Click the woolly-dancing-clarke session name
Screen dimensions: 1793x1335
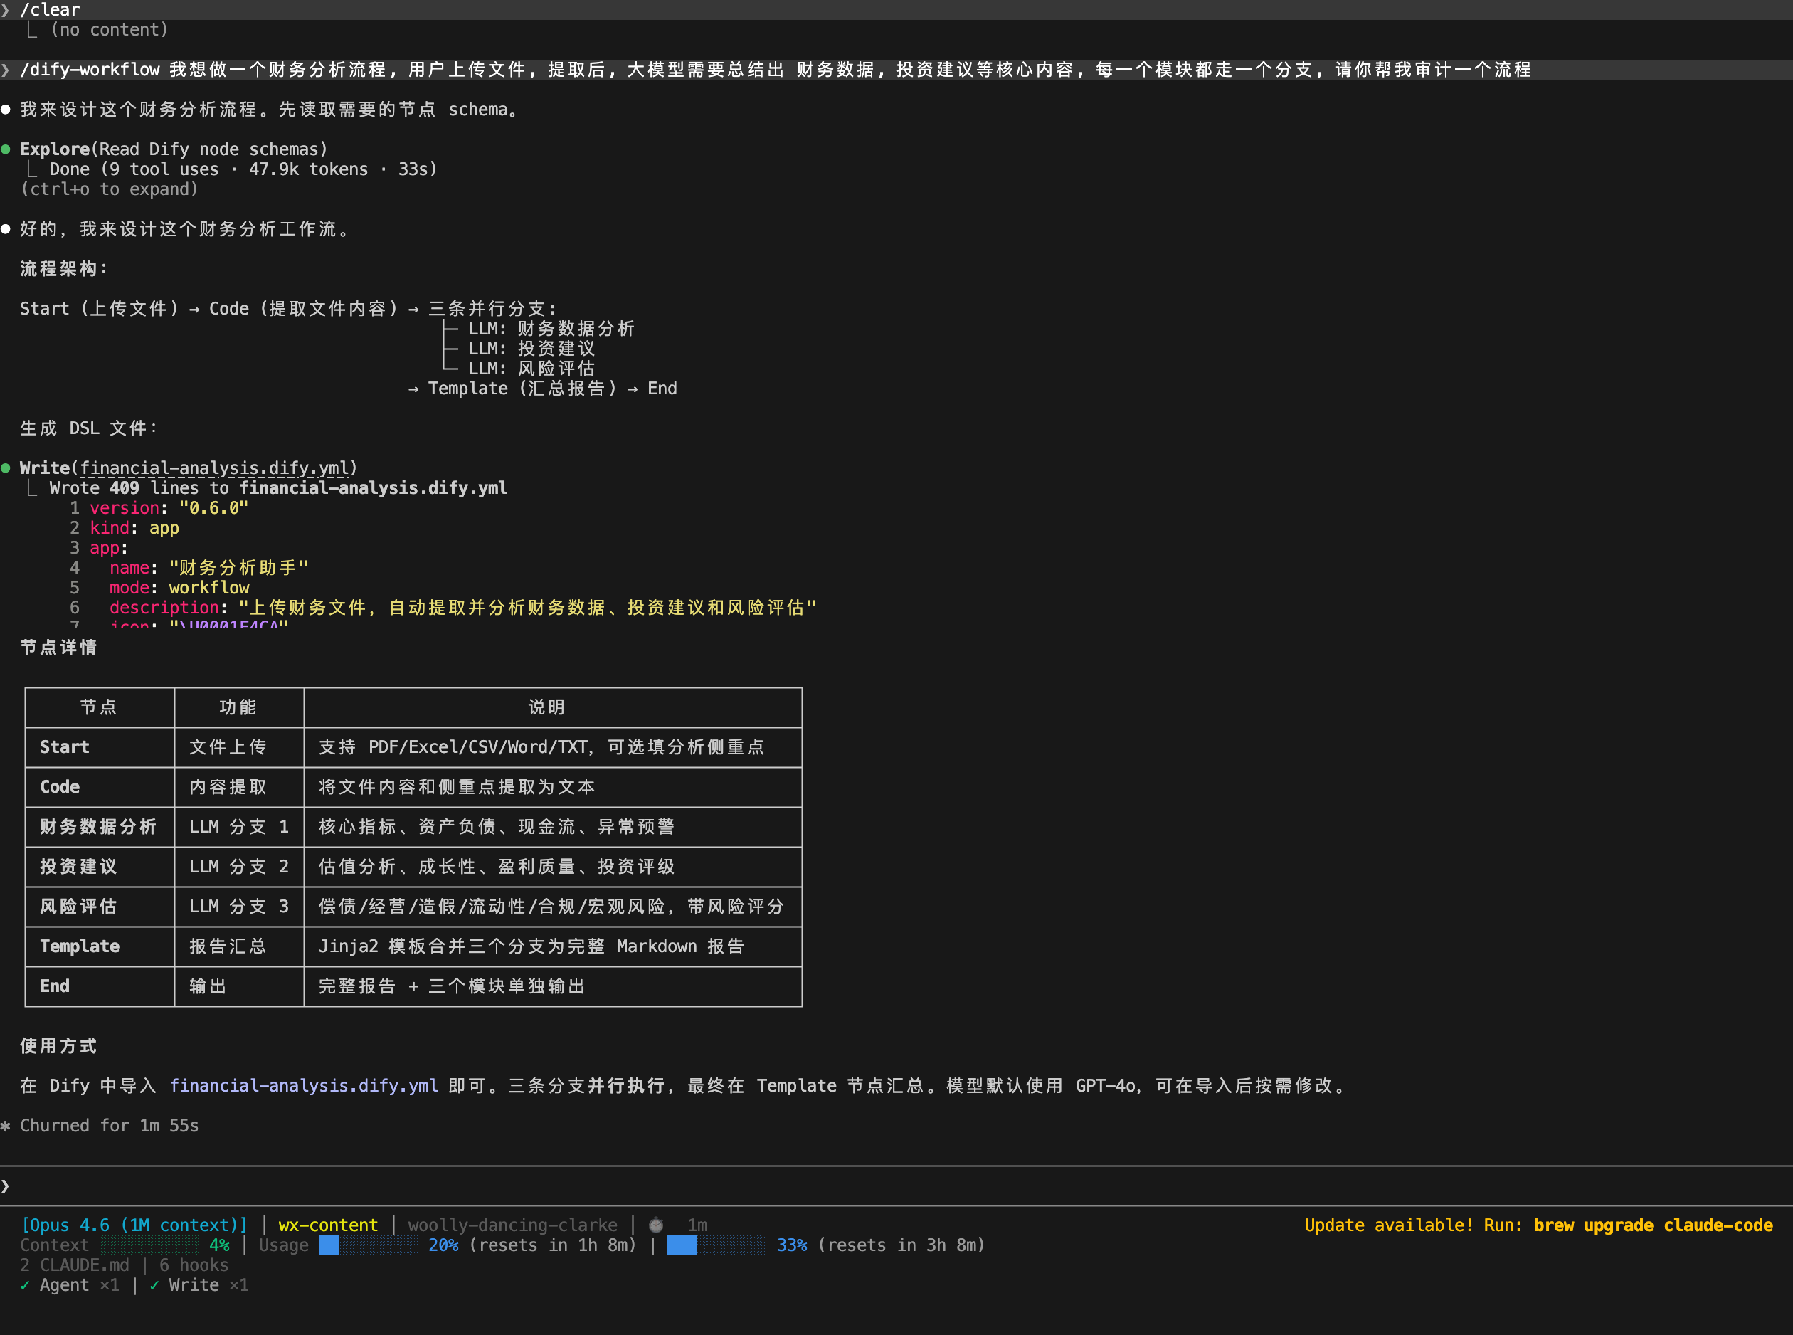point(512,1225)
